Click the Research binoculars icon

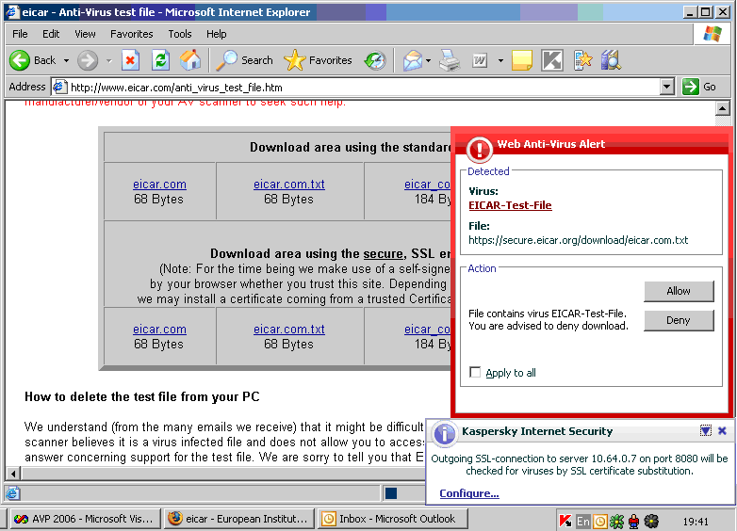point(611,60)
